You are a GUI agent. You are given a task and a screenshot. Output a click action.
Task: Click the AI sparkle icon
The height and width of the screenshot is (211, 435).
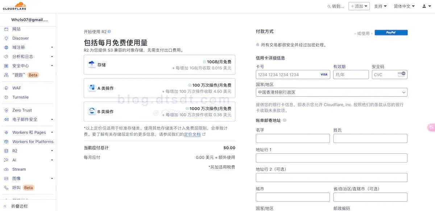(x=6, y=160)
